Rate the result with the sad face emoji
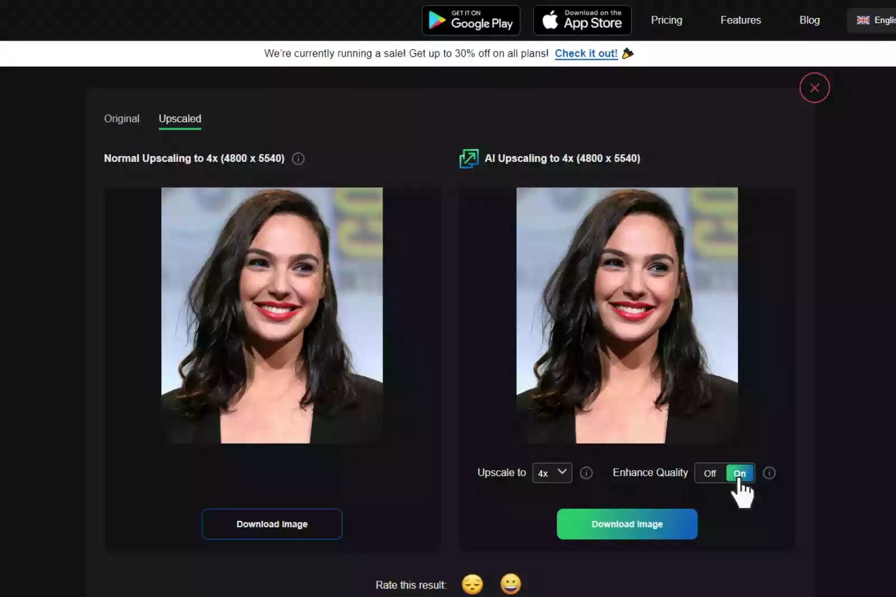Screen dimensions: 896x597 (472, 584)
